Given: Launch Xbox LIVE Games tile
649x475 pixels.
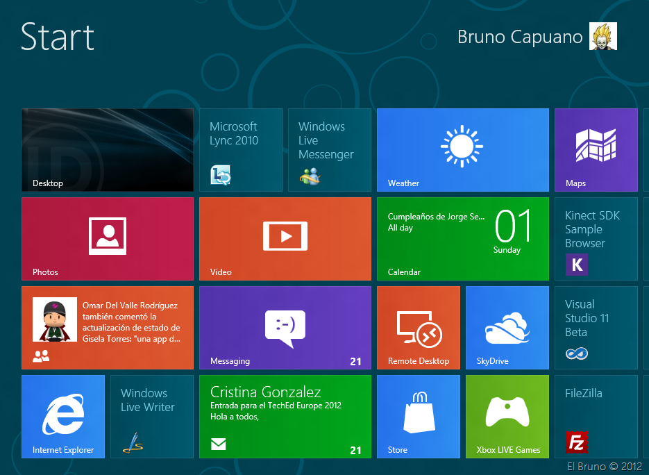Looking at the screenshot, I should (507, 416).
